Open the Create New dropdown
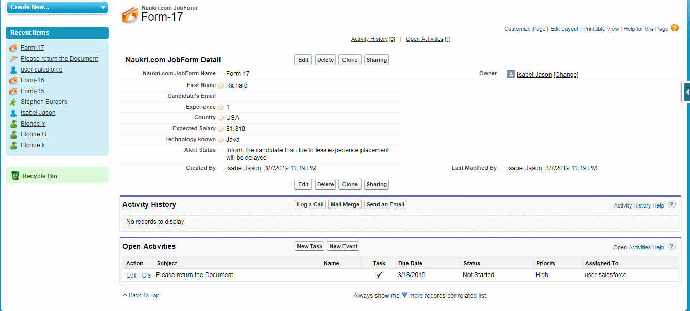The image size is (690, 311). (x=57, y=7)
